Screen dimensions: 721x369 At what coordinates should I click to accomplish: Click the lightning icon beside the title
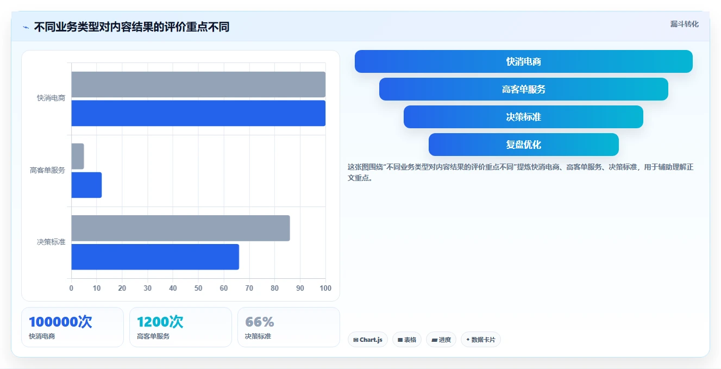[x=26, y=27]
